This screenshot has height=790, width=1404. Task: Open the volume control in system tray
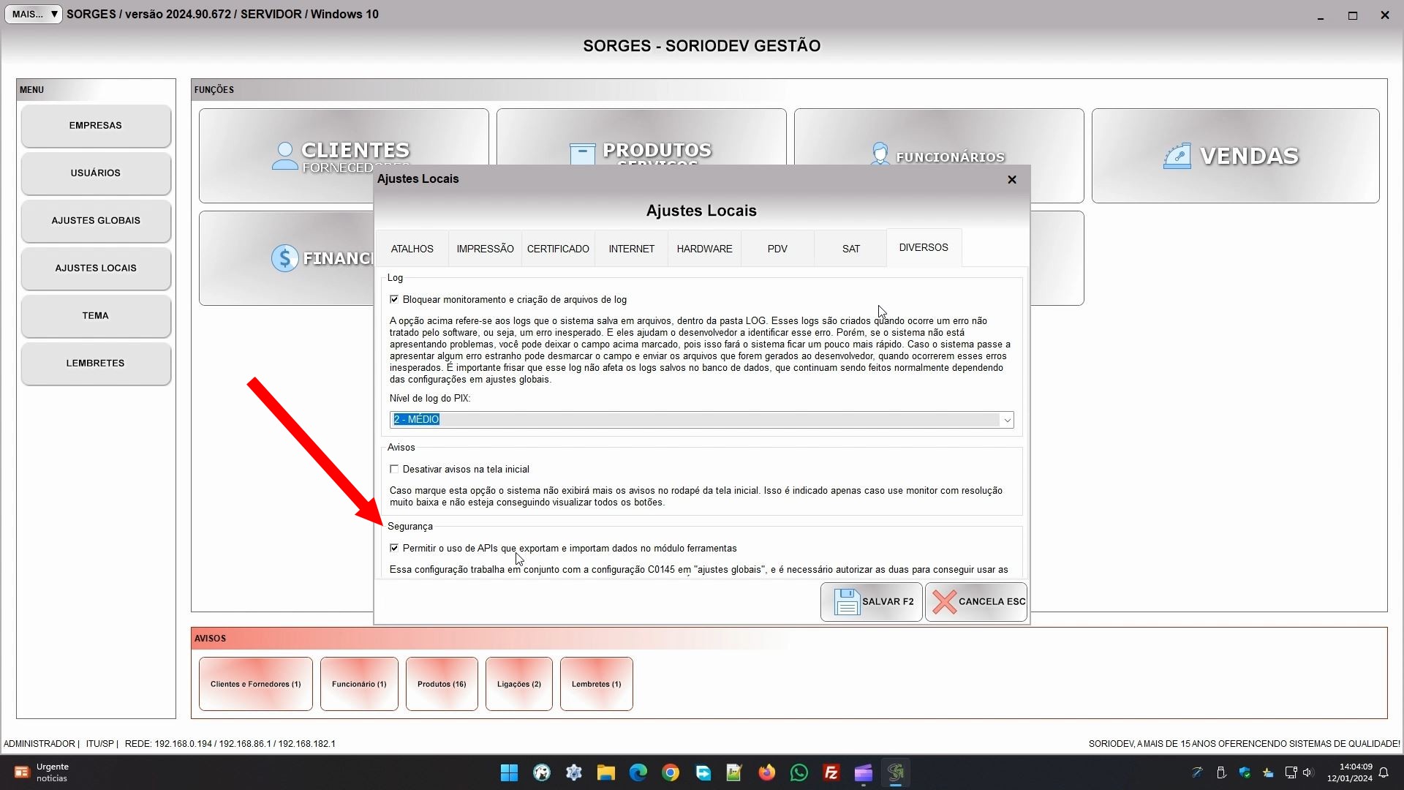(1308, 772)
